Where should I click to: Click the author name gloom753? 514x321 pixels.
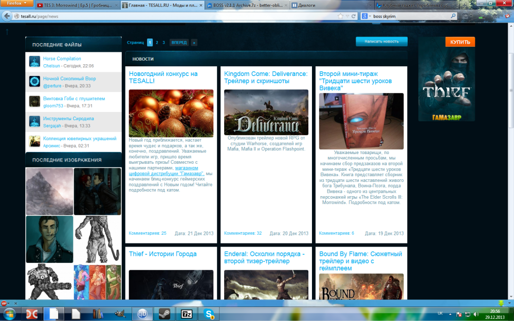pyautogui.click(x=53, y=106)
